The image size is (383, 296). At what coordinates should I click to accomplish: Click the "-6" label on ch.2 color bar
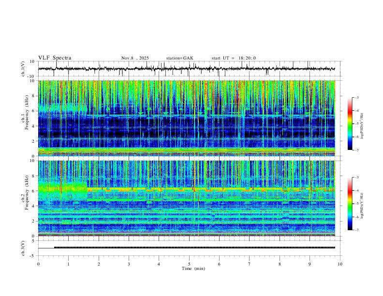[356, 217]
